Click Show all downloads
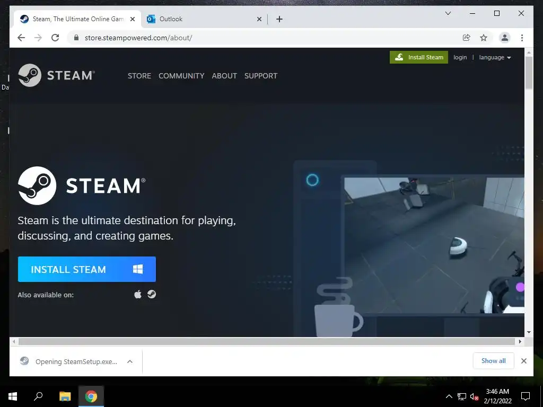The image size is (543, 407). (x=494, y=361)
